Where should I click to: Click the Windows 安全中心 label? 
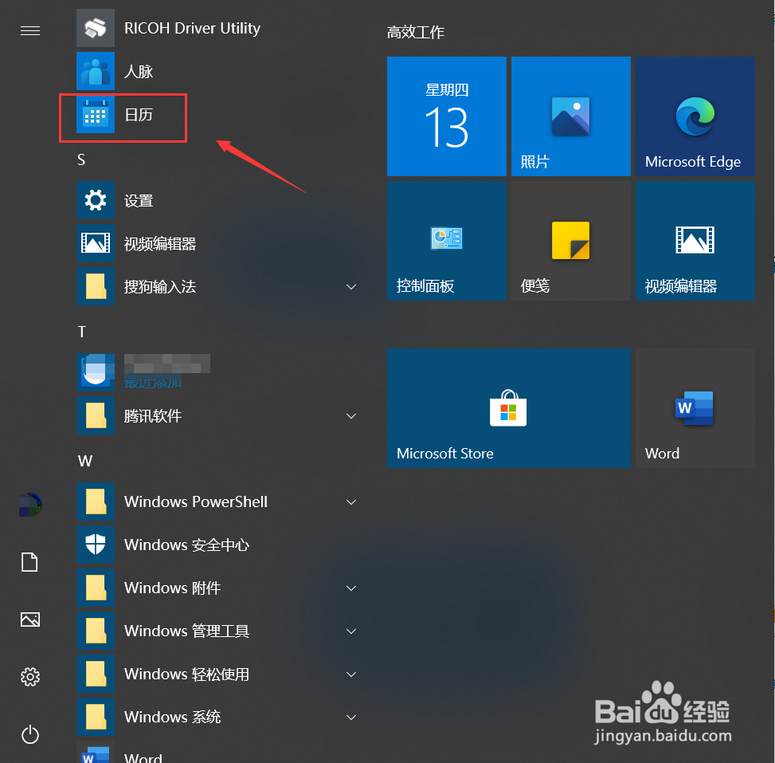point(187,545)
